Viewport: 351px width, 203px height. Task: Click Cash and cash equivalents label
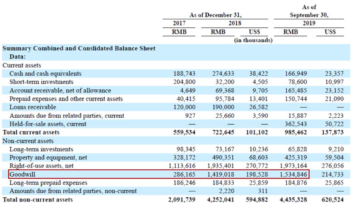coord(45,73)
